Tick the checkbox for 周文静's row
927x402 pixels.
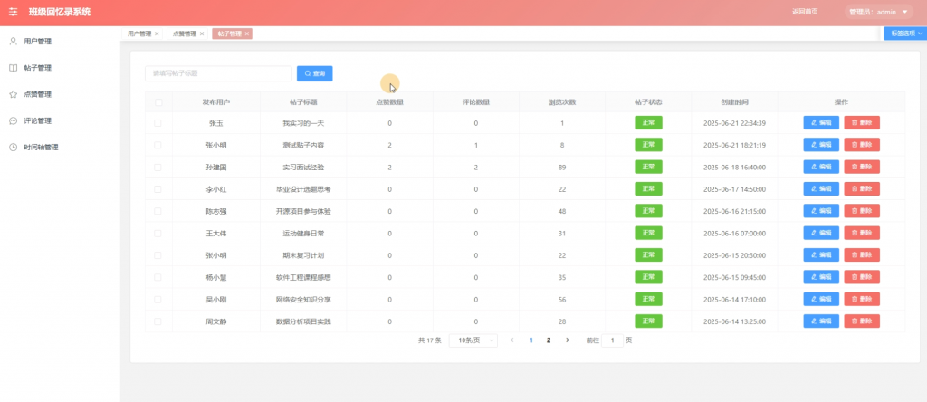pyautogui.click(x=158, y=321)
